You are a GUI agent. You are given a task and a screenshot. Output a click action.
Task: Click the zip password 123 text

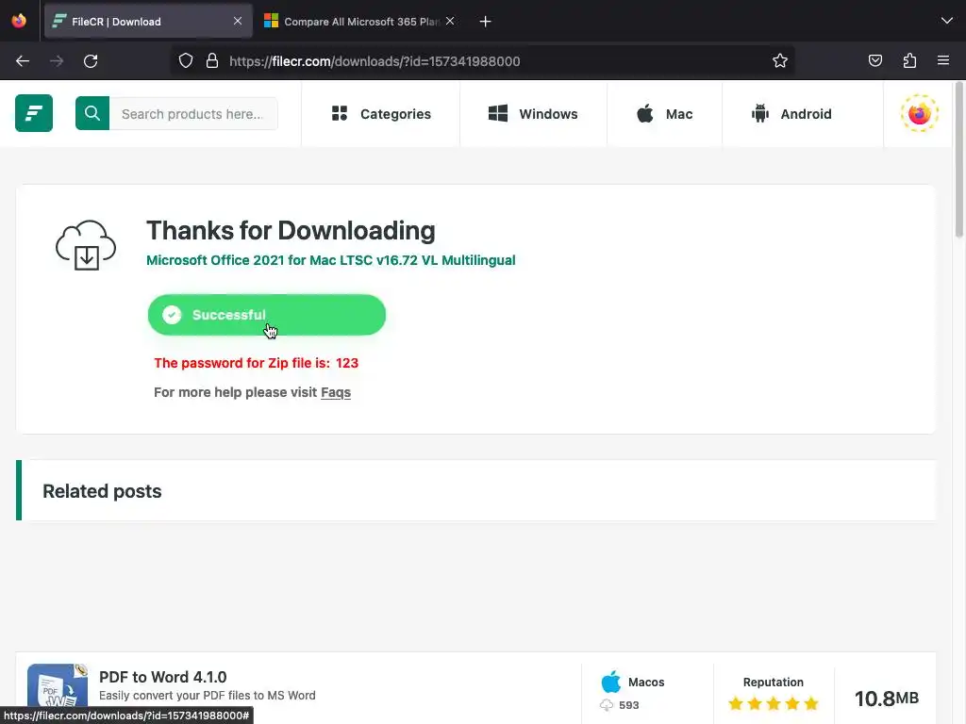tap(347, 363)
